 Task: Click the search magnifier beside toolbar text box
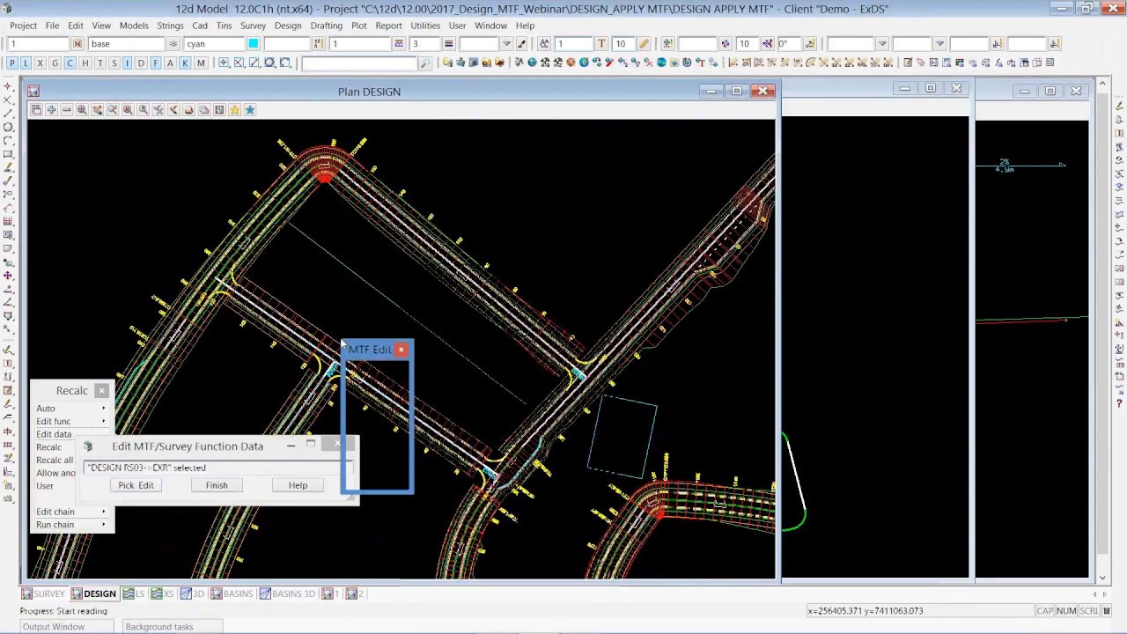425,63
